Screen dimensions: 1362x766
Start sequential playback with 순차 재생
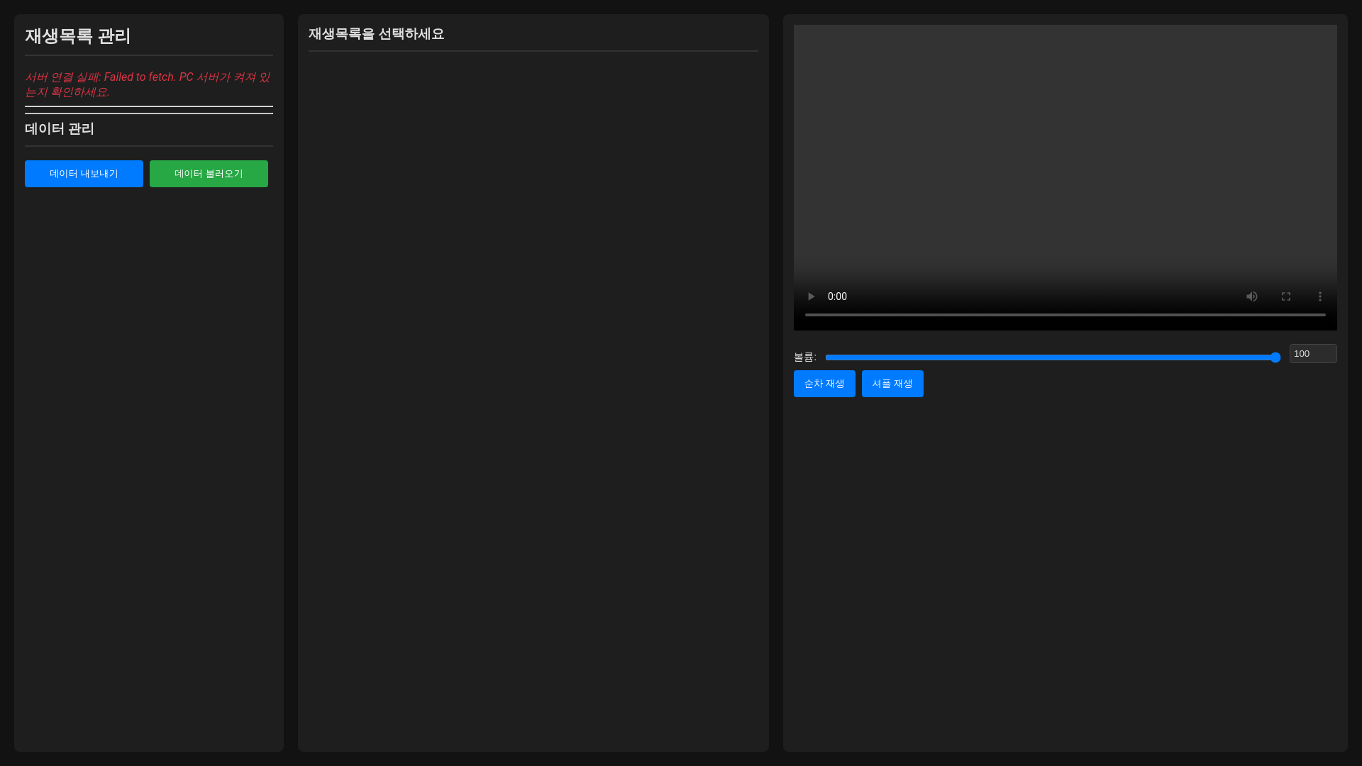(x=824, y=384)
